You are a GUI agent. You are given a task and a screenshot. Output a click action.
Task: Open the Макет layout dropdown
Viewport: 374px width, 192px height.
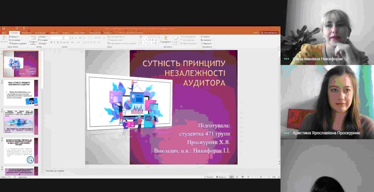point(42,37)
